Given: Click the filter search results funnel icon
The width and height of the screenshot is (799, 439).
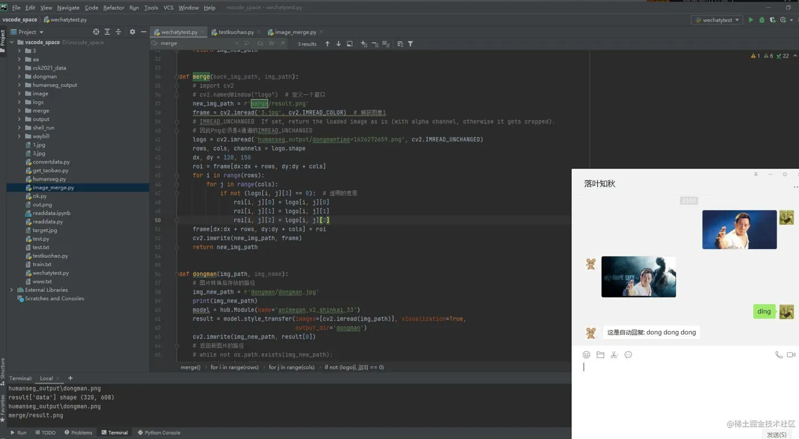Looking at the screenshot, I should click(x=410, y=44).
